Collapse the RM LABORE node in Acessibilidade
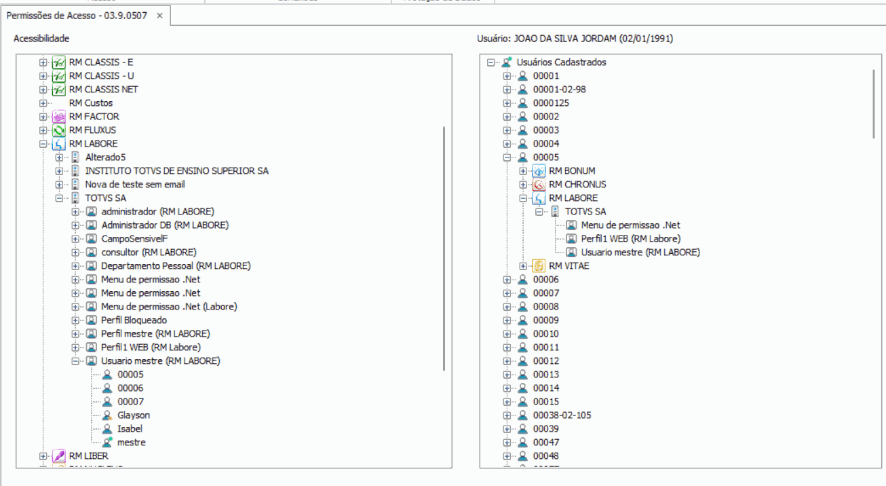 point(43,144)
